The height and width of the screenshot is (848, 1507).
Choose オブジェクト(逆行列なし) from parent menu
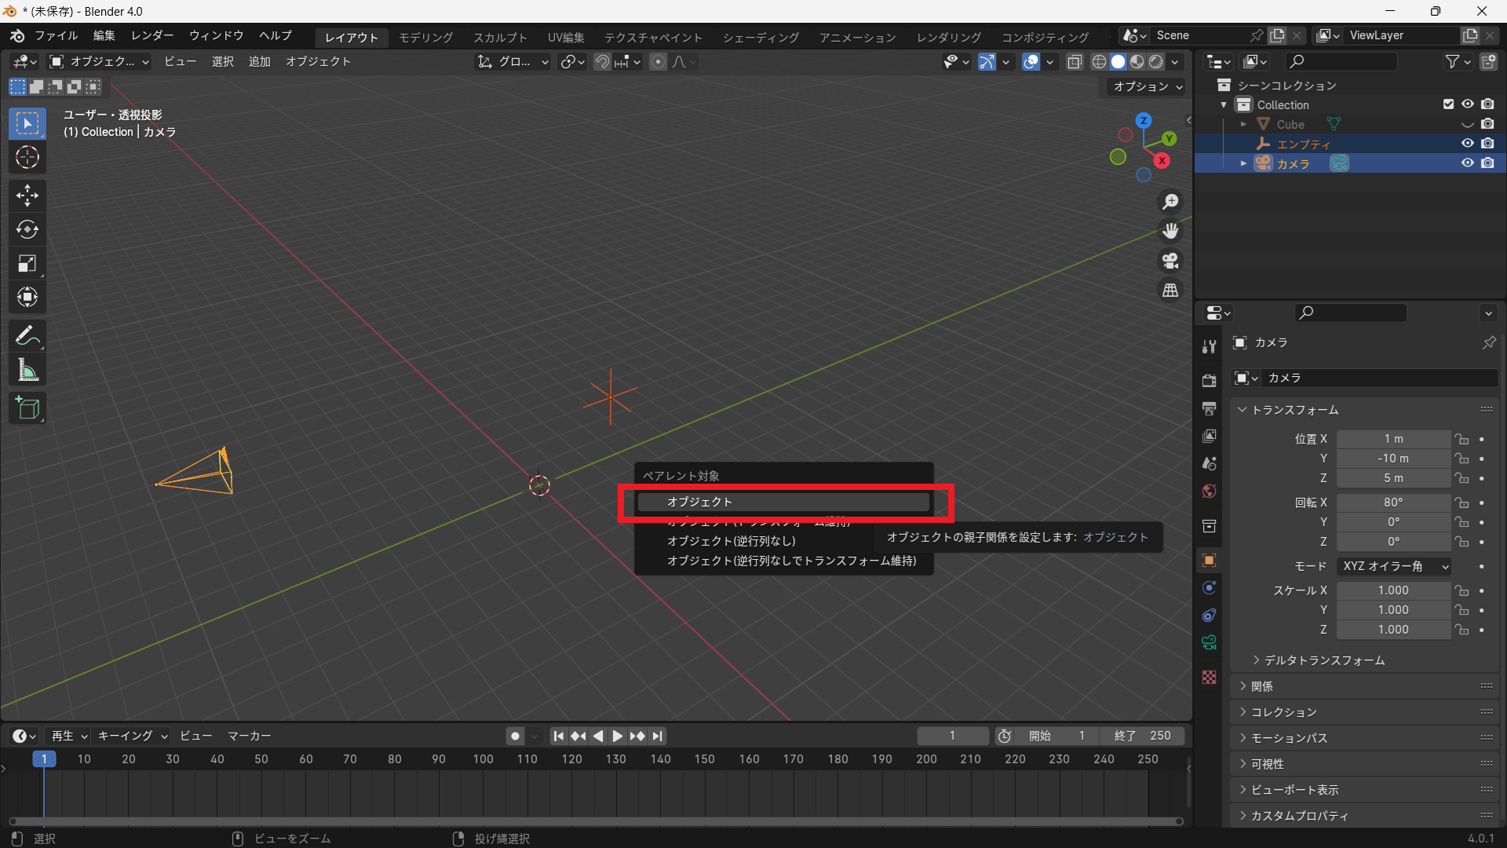pyautogui.click(x=731, y=541)
